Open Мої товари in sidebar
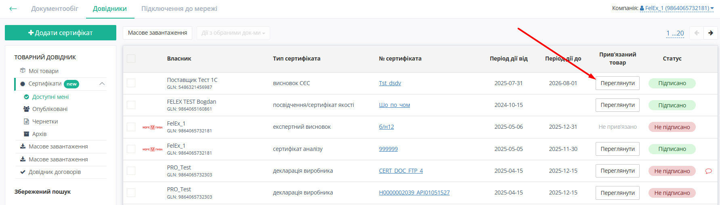The height and width of the screenshot is (205, 720). tap(44, 71)
